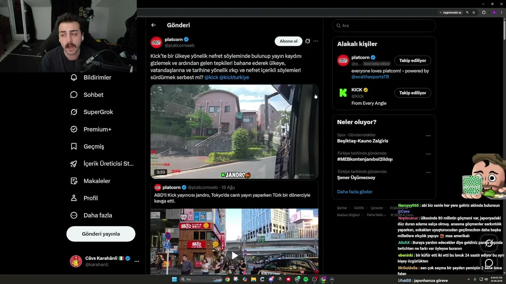Open Premium+ in the sidebar
This screenshot has width=506, height=284.
[x=91, y=129]
